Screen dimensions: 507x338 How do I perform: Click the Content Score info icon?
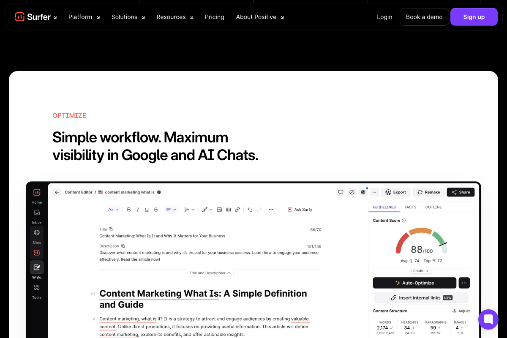[x=403, y=221]
